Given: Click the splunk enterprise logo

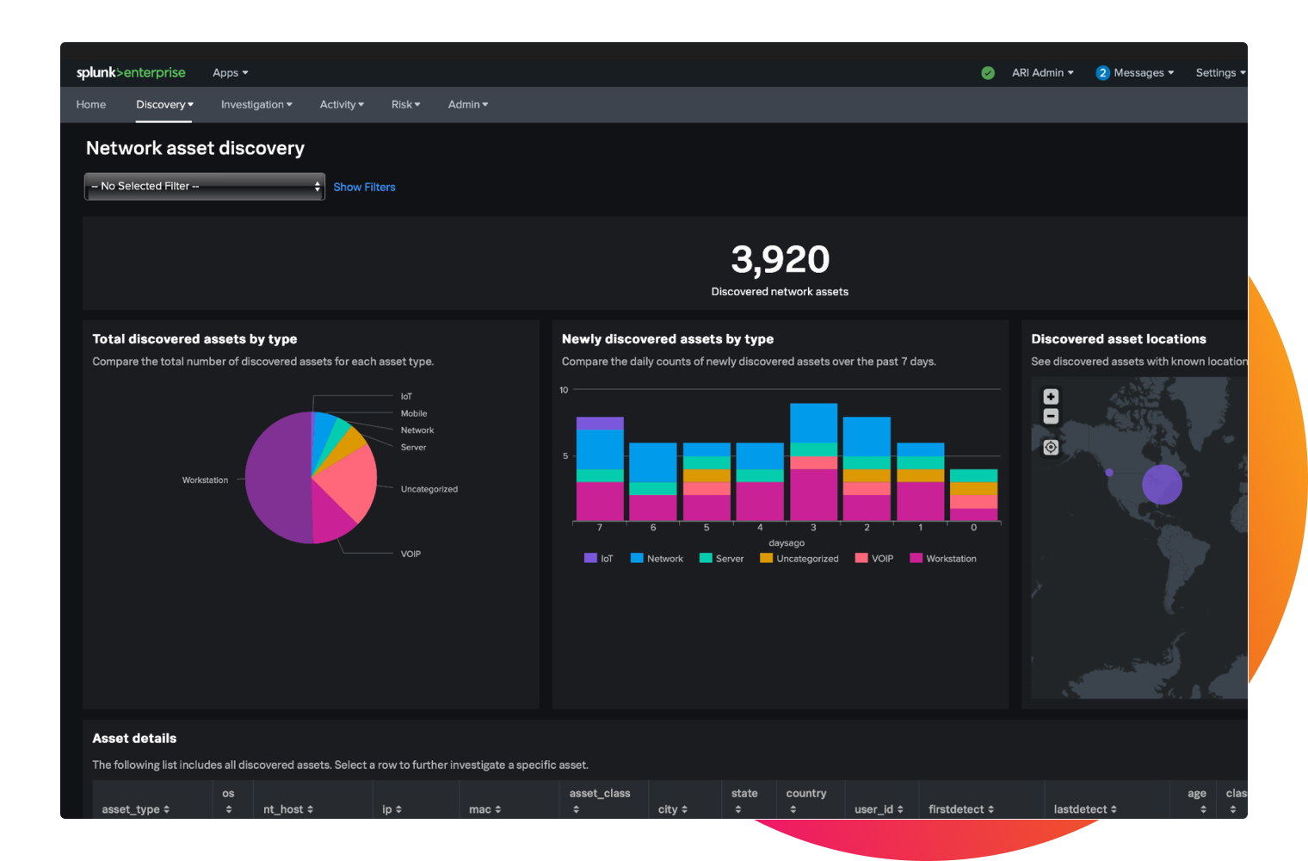Looking at the screenshot, I should (x=131, y=72).
